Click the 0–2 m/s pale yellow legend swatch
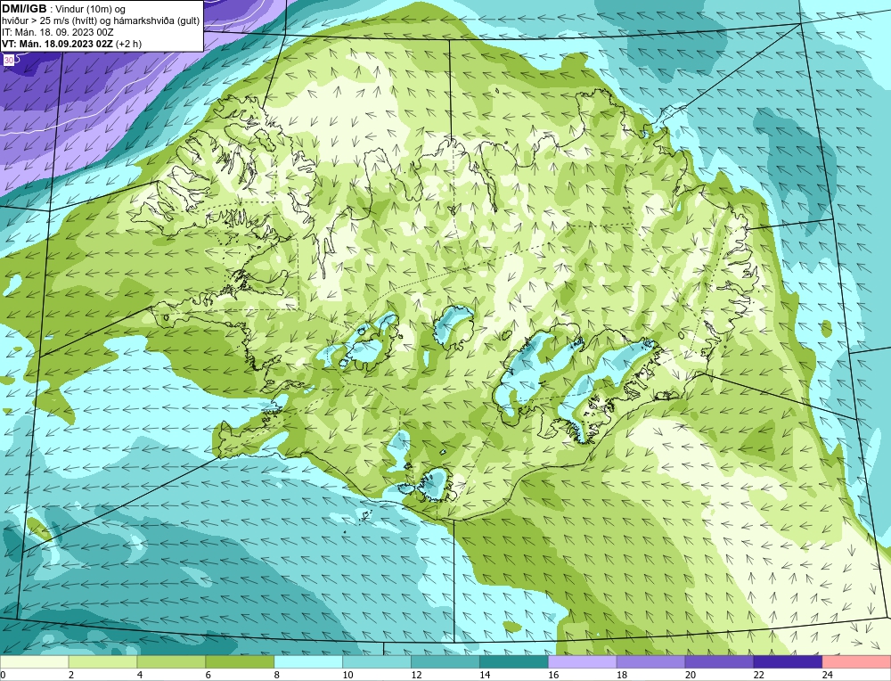The height and width of the screenshot is (681, 891). (34, 662)
